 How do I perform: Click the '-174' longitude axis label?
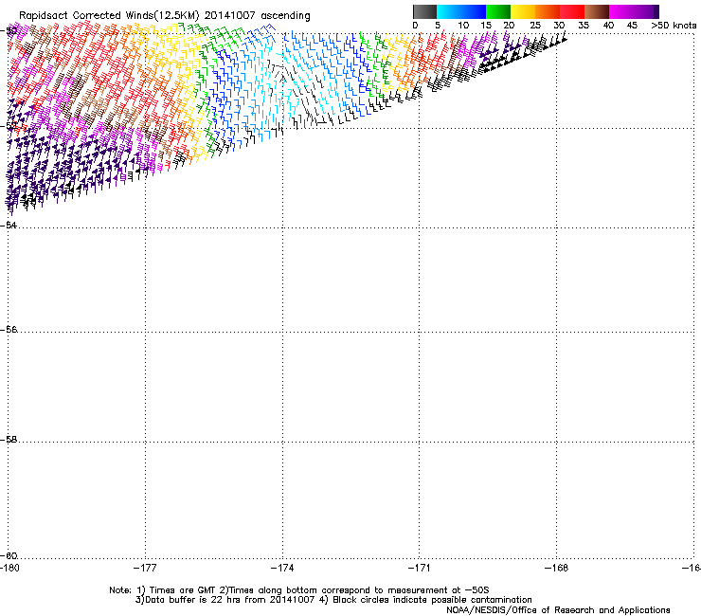point(282,568)
